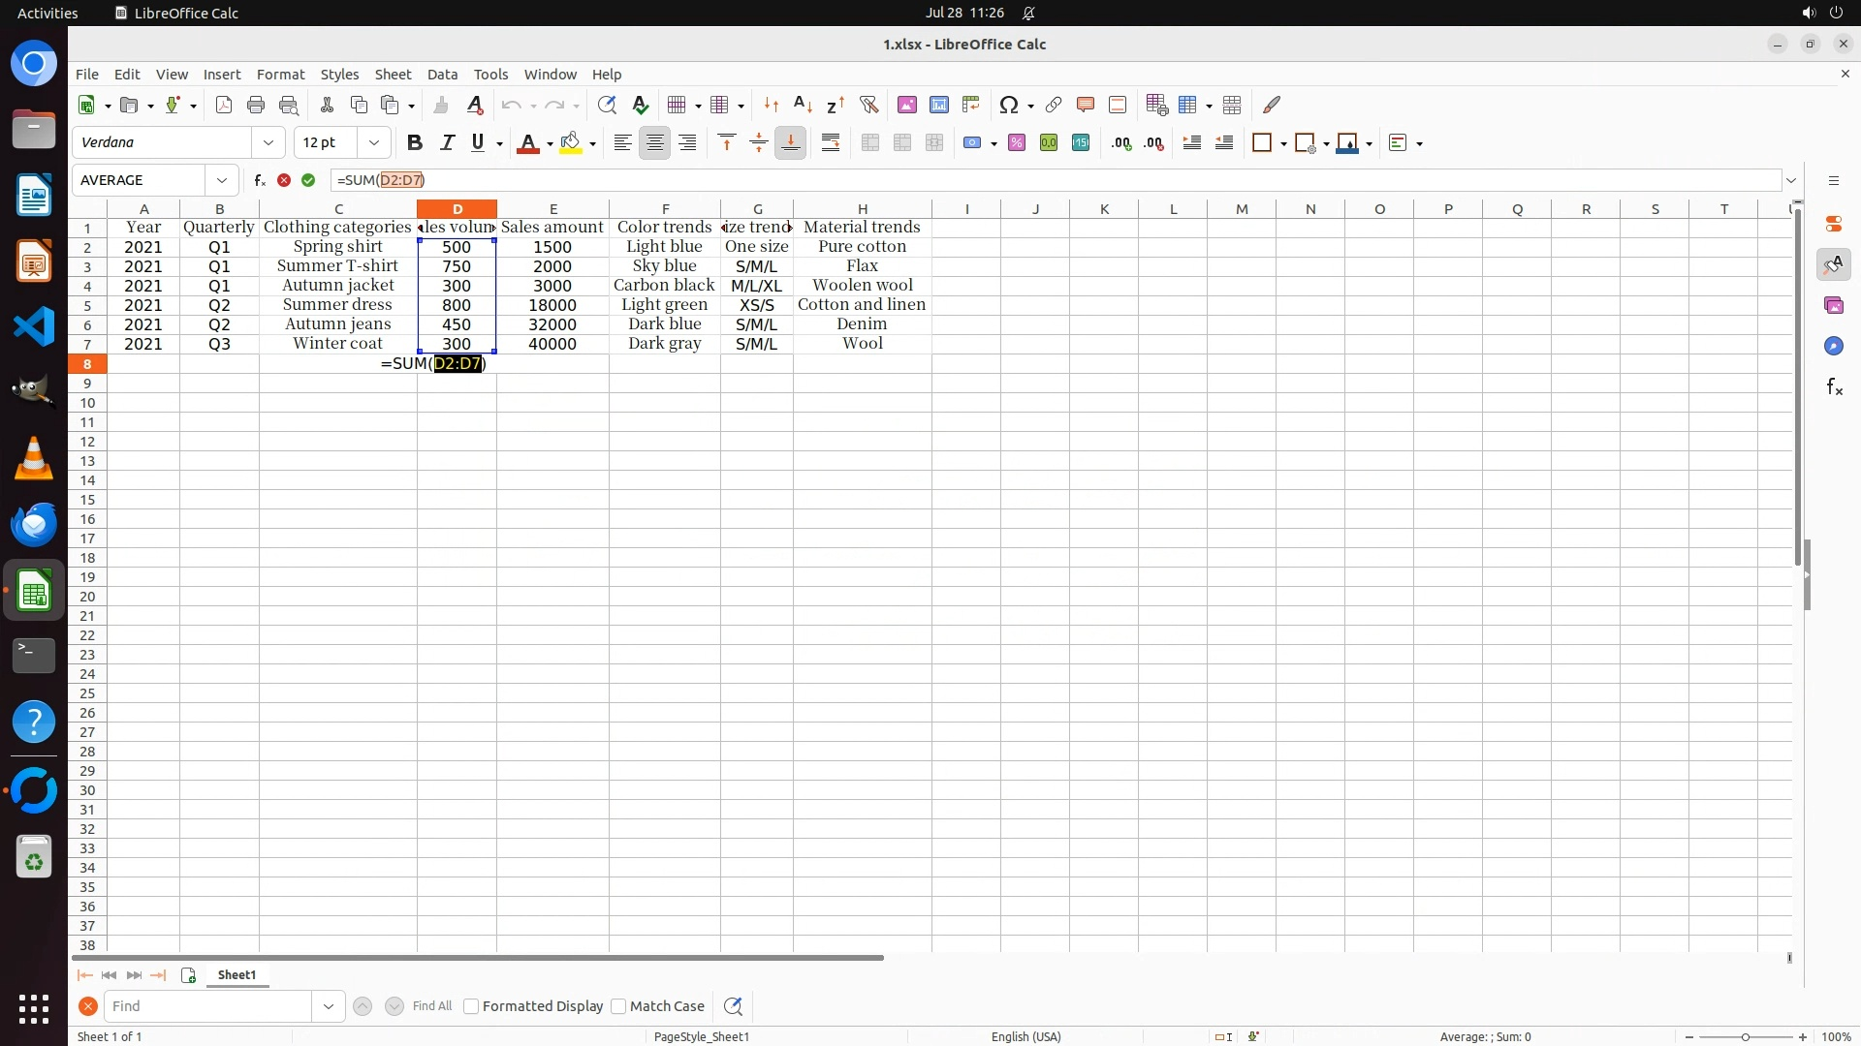
Task: Enable the Match Case checkbox
Action: [618, 1006]
